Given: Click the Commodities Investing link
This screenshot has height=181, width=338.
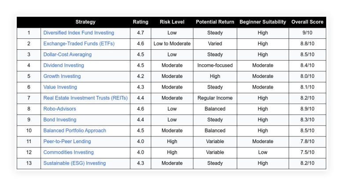Looking at the screenshot, I should coord(68,152).
